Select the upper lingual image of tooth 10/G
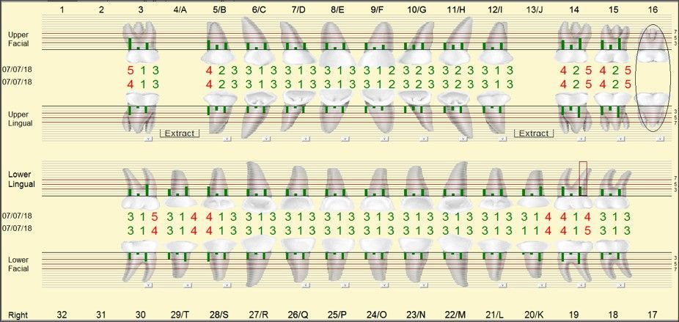The width and height of the screenshot is (679, 322). coord(415,112)
